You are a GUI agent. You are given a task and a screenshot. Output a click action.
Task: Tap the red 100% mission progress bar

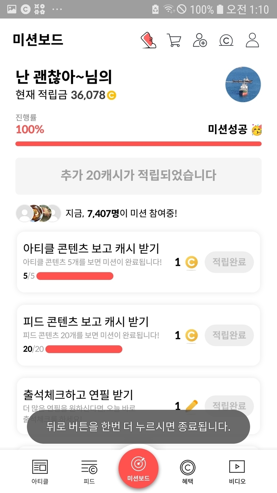click(x=138, y=144)
